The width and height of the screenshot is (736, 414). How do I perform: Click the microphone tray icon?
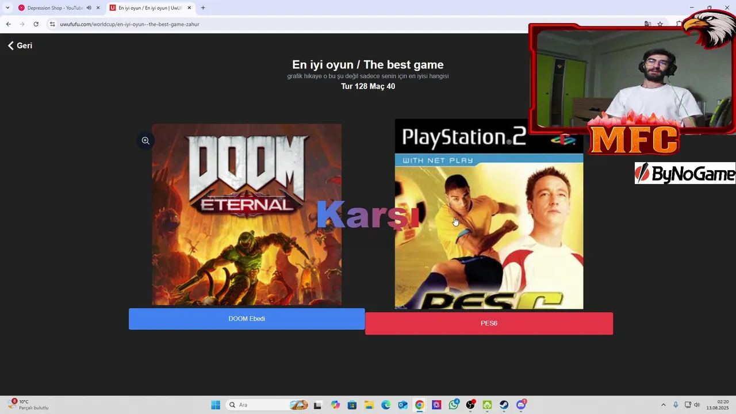(676, 405)
